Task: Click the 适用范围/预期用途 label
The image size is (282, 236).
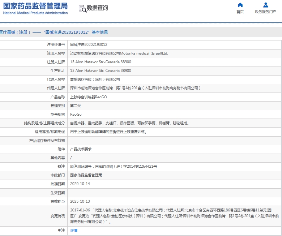Action: point(50,132)
